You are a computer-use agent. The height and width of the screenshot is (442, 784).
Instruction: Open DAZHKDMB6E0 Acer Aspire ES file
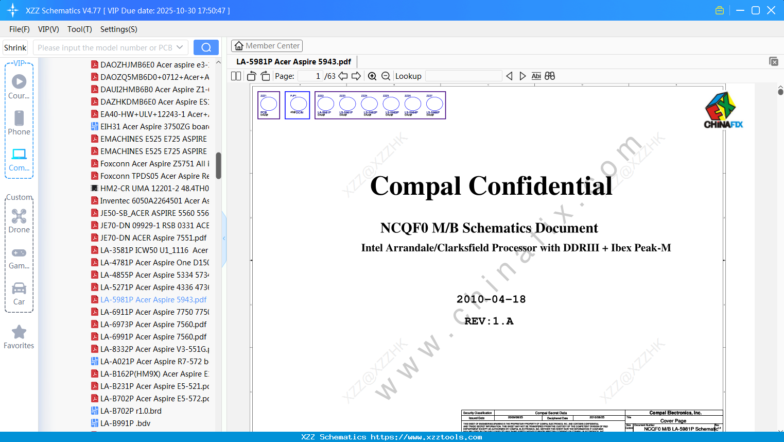pos(150,102)
